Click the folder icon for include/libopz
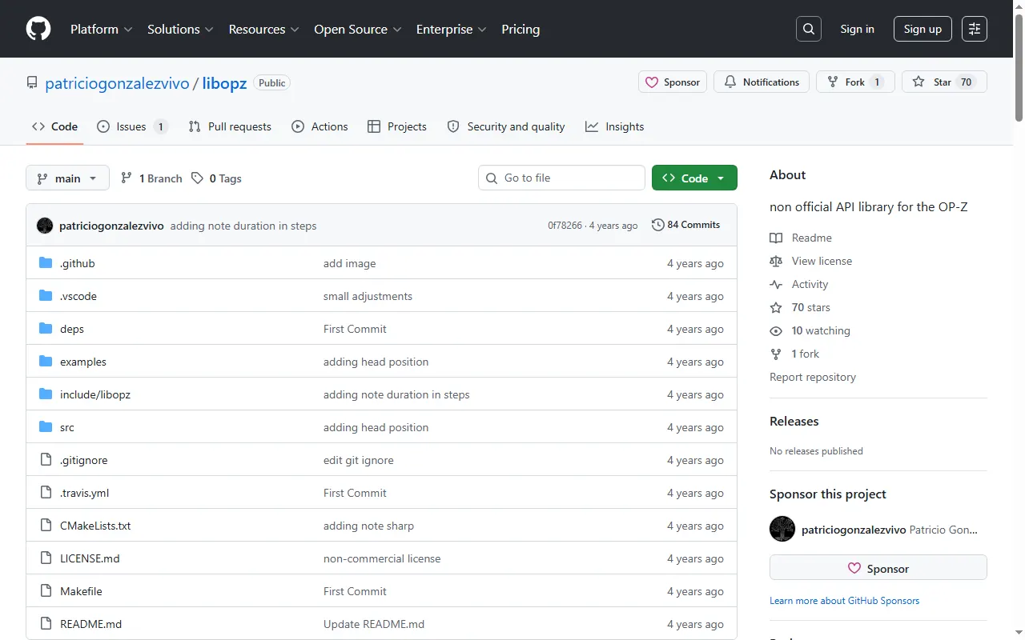The width and height of the screenshot is (1025, 640). coord(46,394)
